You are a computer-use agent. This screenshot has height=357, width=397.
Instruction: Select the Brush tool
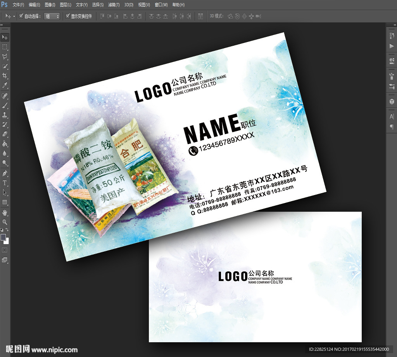(x=5, y=106)
